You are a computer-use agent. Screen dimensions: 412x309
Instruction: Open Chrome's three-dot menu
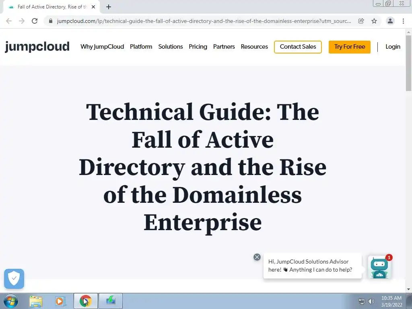coord(403,21)
